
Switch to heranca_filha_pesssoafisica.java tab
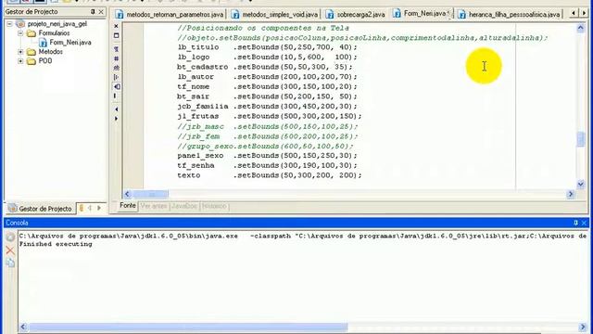tap(510, 15)
